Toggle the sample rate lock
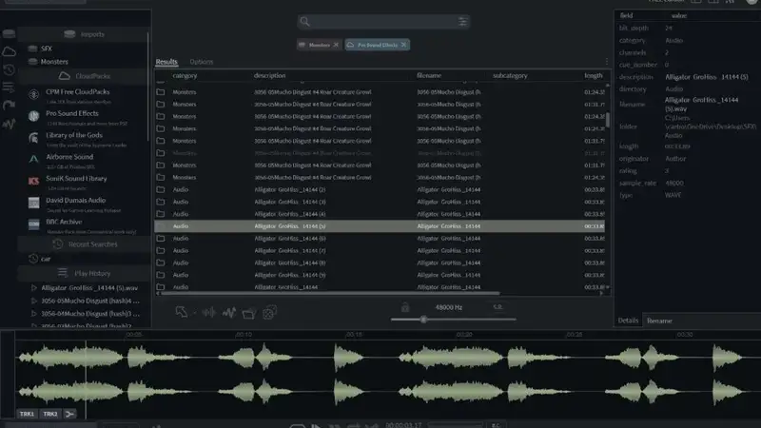Image resolution: width=761 pixels, height=428 pixels. click(405, 307)
